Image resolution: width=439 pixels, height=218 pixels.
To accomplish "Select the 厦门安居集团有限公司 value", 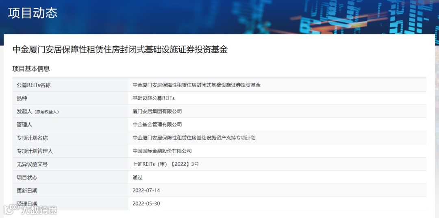I will [157, 112].
